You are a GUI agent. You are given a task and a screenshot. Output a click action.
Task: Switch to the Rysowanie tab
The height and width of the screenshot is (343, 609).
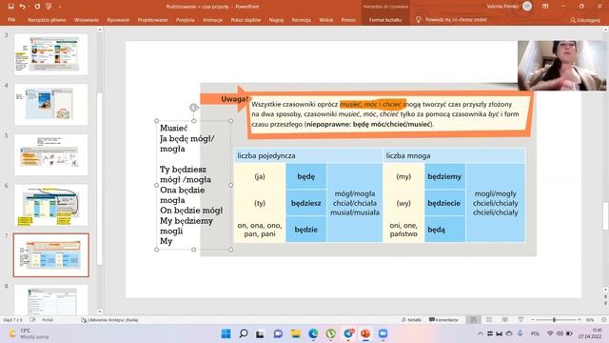[118, 19]
